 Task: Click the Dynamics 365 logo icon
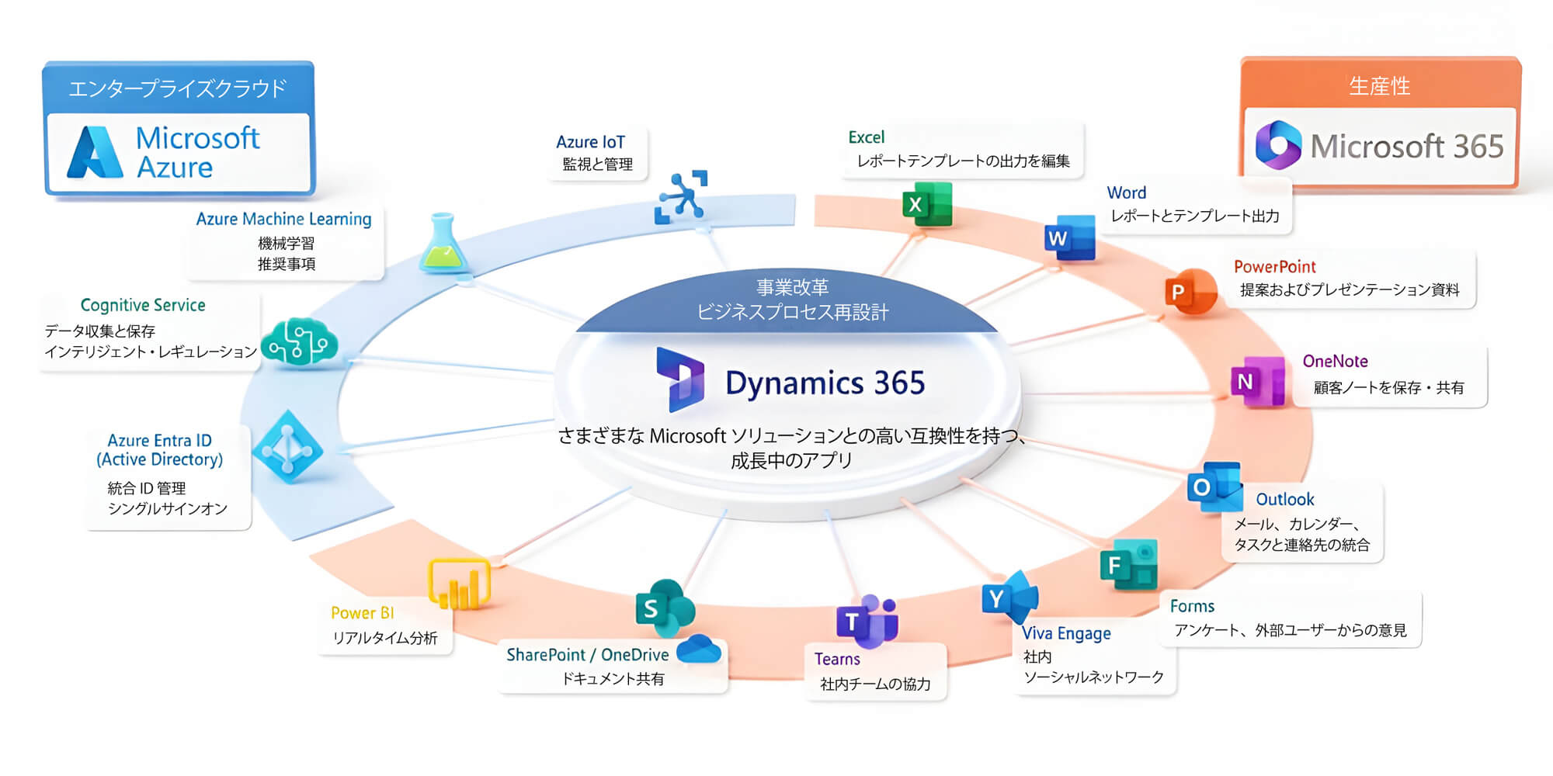tap(680, 380)
